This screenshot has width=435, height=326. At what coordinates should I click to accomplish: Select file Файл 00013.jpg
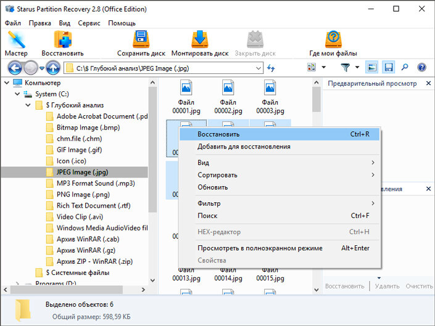(x=186, y=275)
